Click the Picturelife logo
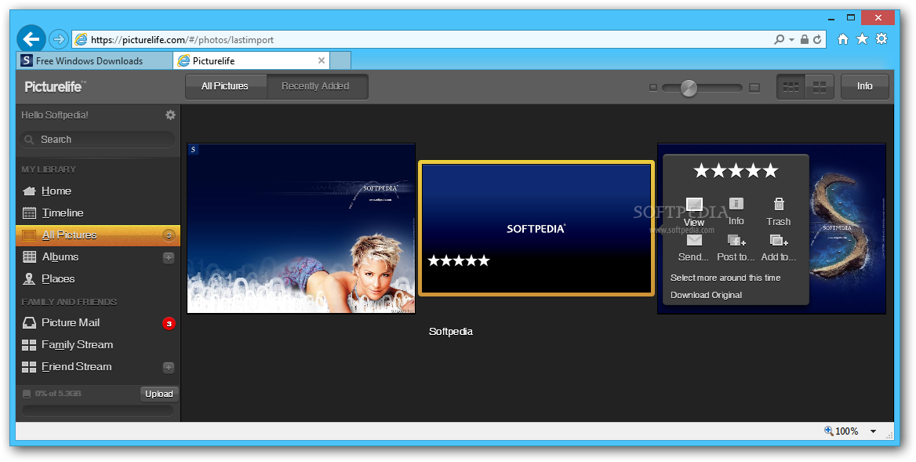 (x=55, y=87)
